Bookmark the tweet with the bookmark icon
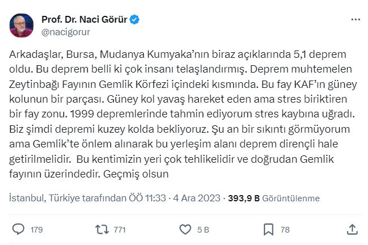The image size is (368, 245). coord(268,229)
